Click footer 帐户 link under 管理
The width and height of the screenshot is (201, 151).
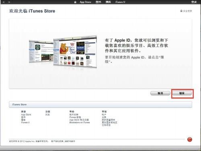point(104,114)
